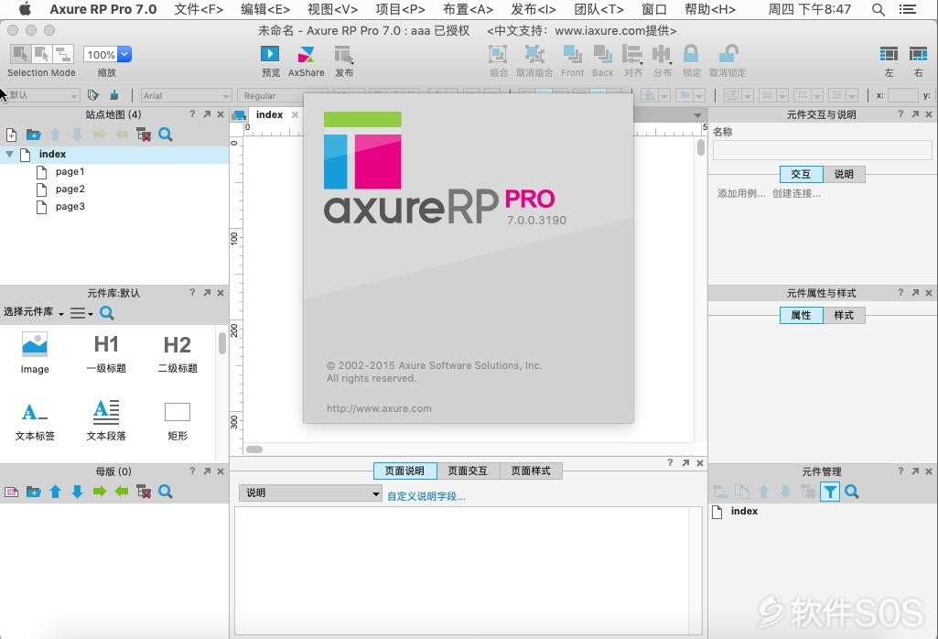Screen dimensions: 938x639
Task: Switch to the 页面样式 tab
Action: [x=531, y=471]
